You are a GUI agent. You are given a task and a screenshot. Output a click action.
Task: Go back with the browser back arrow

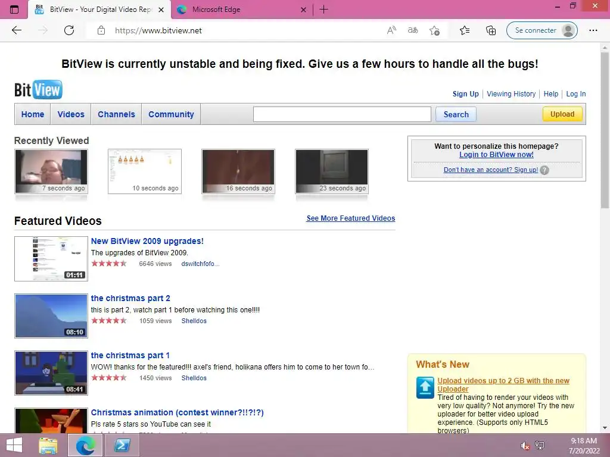point(16,30)
